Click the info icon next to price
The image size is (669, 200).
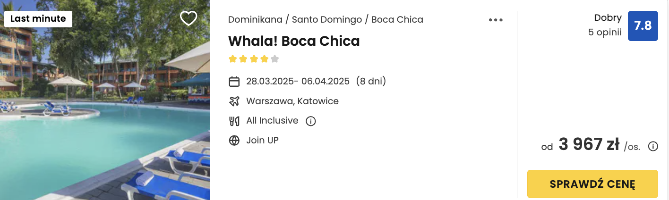tap(653, 146)
